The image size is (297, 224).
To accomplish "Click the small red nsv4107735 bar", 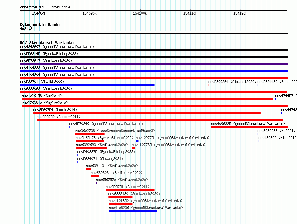I will (x=133, y=148).
